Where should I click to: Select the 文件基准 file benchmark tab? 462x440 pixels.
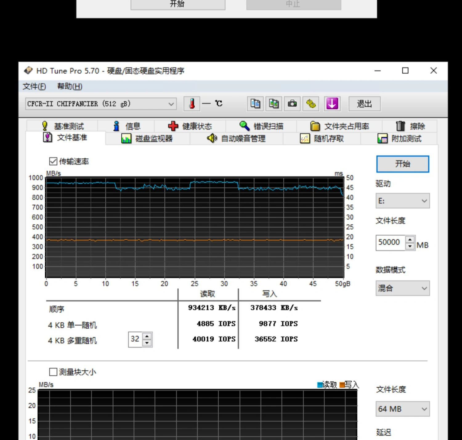[x=65, y=137]
